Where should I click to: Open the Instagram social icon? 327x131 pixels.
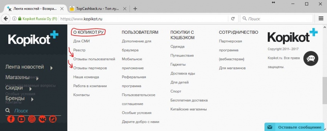[x=32, y=119]
